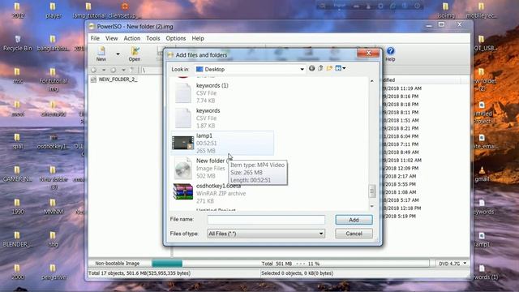Image resolution: width=519 pixels, height=292 pixels.
Task: Click the 12:18 PM modified date row
Action: (x=402, y=208)
